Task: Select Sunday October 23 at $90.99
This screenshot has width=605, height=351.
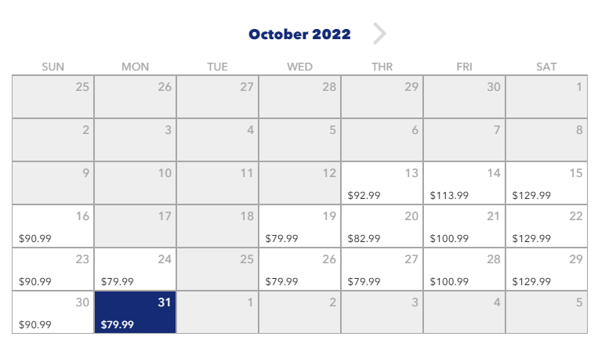Action: point(53,270)
